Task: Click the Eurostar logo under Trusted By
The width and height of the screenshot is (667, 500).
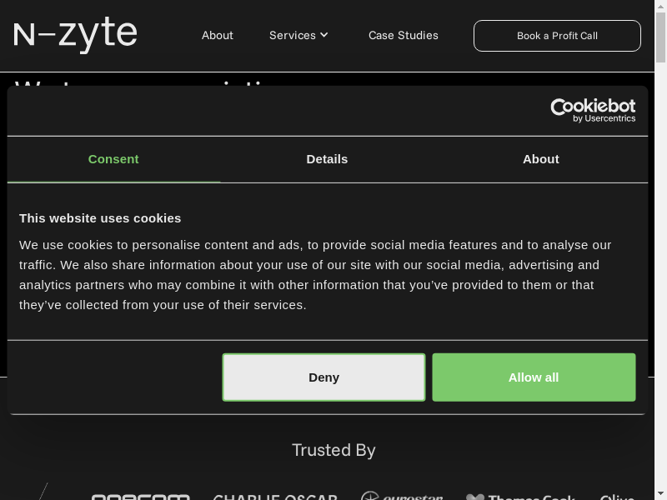Action: pyautogui.click(x=402, y=497)
